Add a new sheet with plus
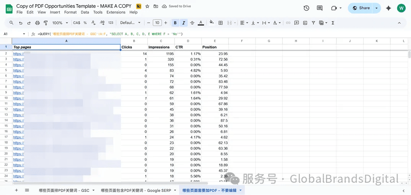Screen dimensions: 411x195 click(16, 190)
